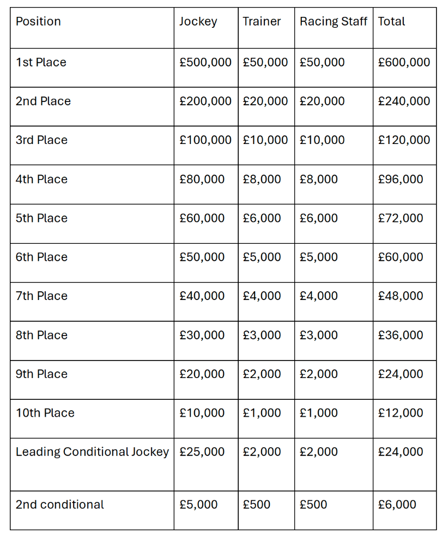Select the Trainer column header
Screen dimensions: 448x540
(x=266, y=28)
